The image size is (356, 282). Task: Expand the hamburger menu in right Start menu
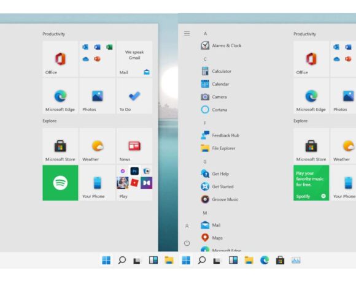click(x=187, y=34)
